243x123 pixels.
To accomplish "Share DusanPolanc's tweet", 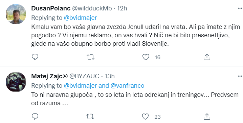I will coord(207,57).
